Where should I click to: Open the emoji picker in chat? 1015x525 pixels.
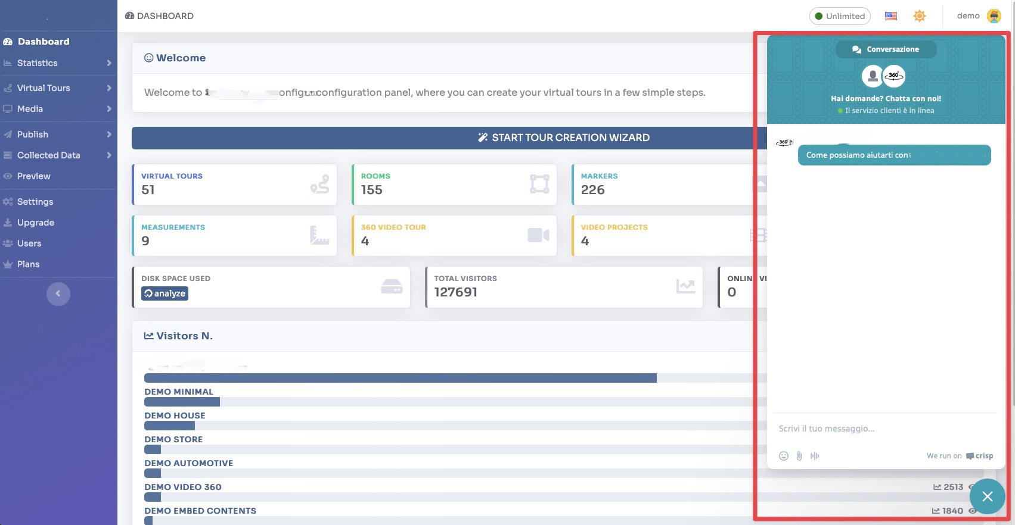[784, 456]
